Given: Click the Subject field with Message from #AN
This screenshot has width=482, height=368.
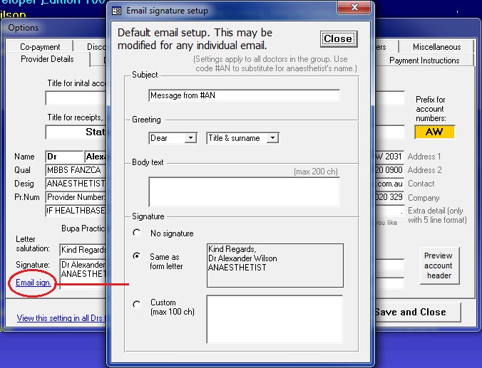Looking at the screenshot, I should coord(244,95).
